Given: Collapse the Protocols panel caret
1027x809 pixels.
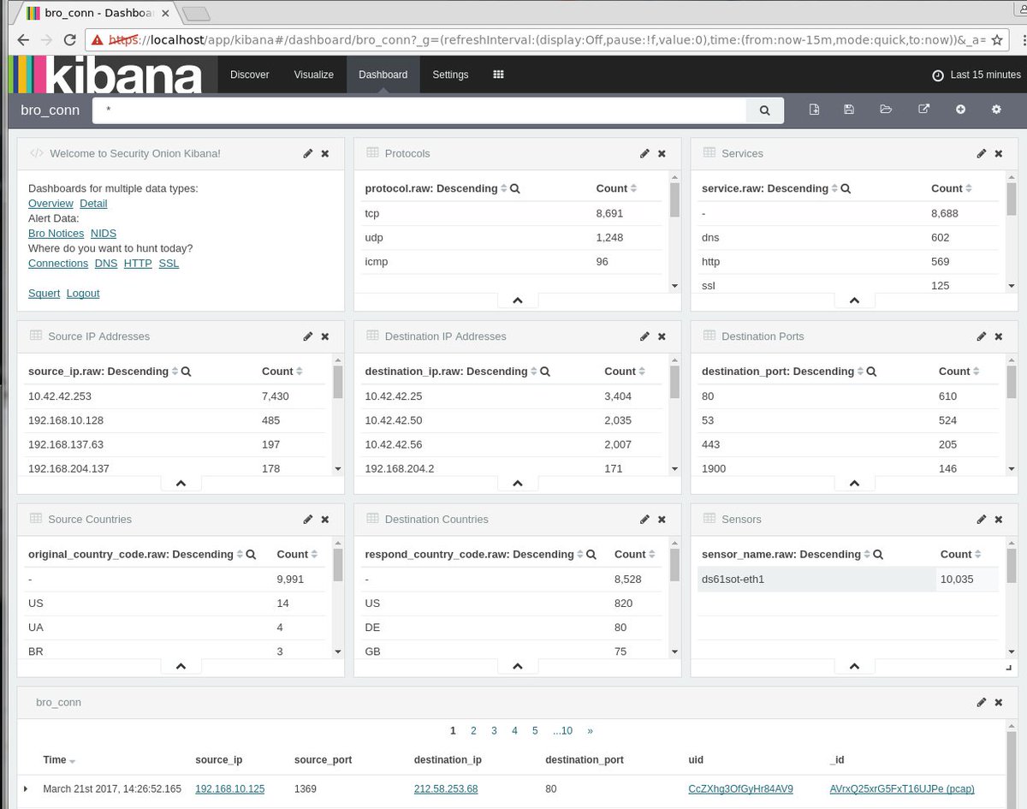Looking at the screenshot, I should (518, 300).
